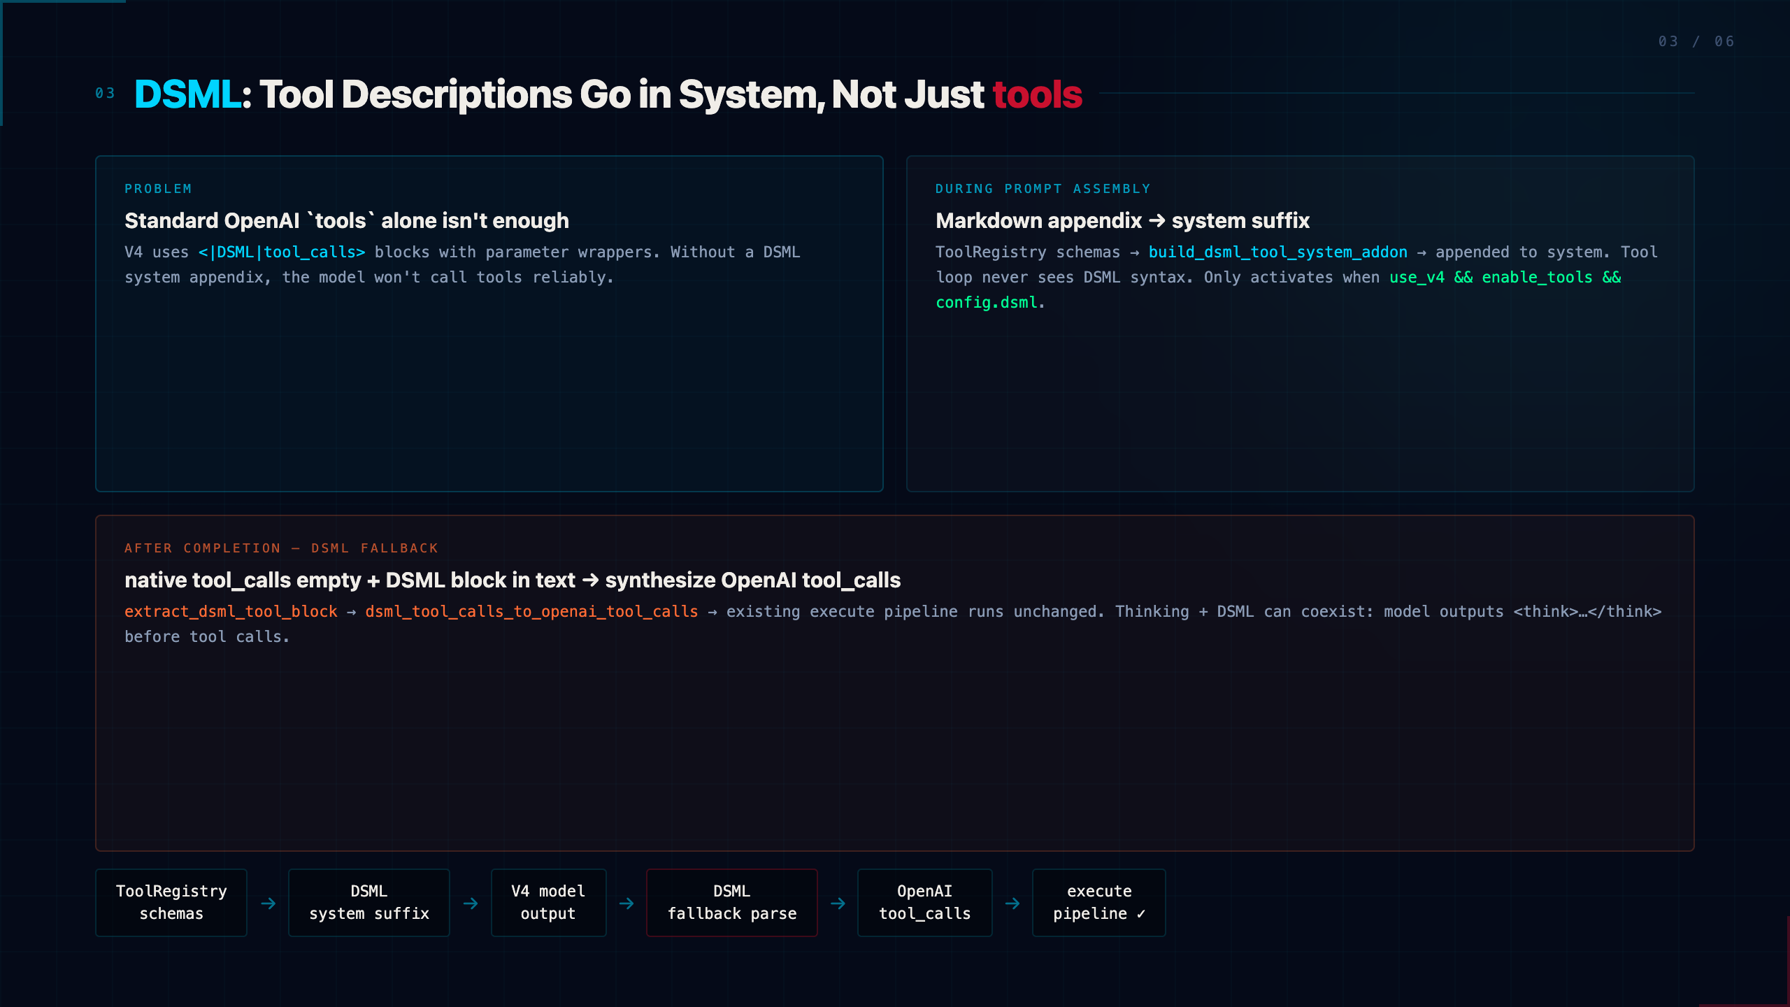
Task: Click the "<think>…</think>" text
Action: tap(1587, 612)
